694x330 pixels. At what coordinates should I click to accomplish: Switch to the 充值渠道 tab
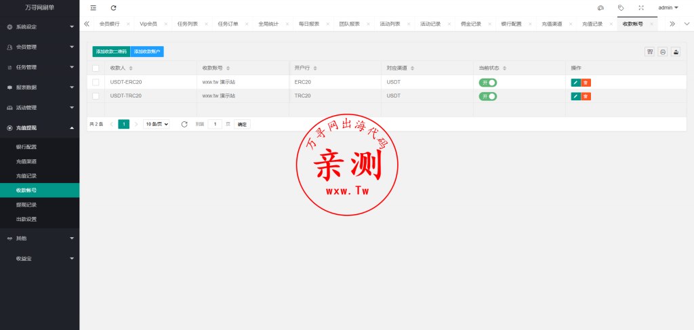click(552, 24)
